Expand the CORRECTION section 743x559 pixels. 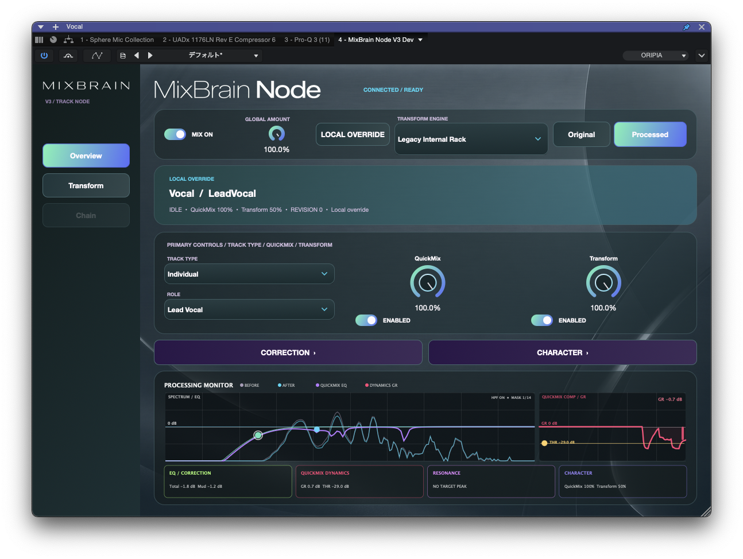tap(288, 352)
